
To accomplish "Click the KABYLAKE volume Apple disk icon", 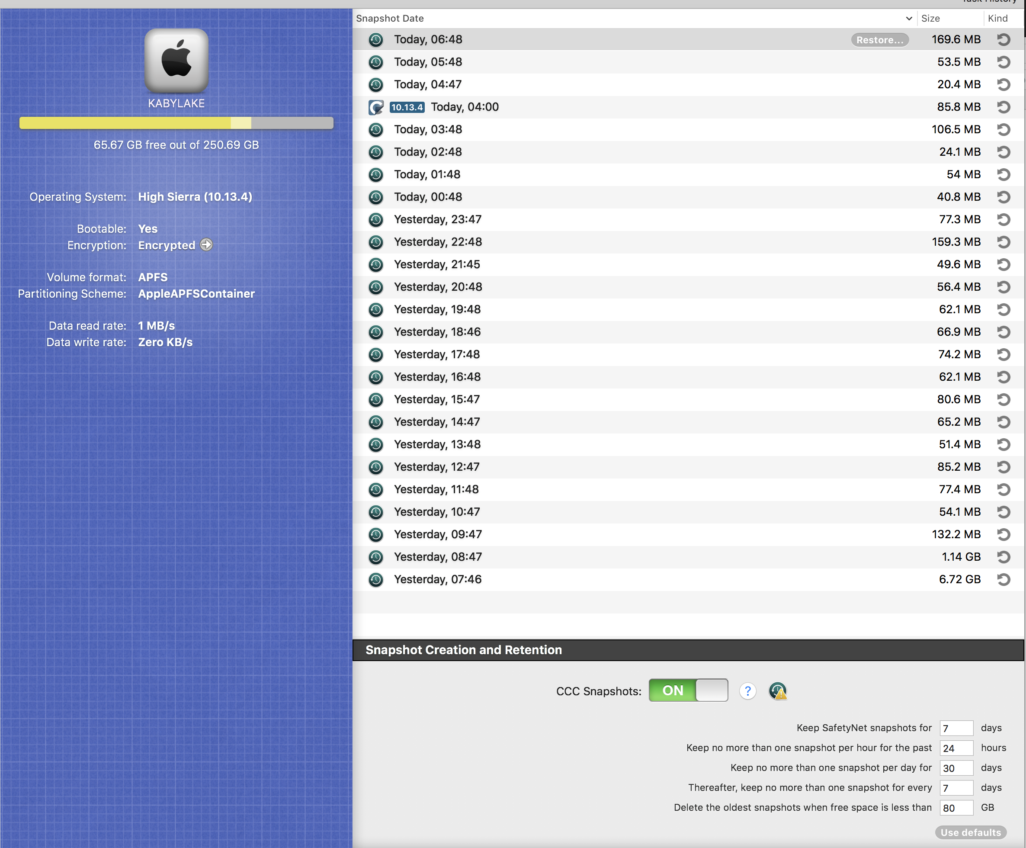I will pos(176,61).
